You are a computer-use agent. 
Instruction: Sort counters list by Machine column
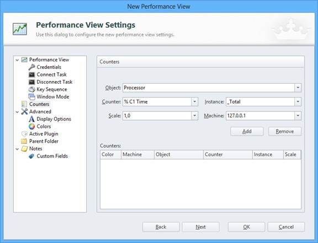tap(137, 154)
